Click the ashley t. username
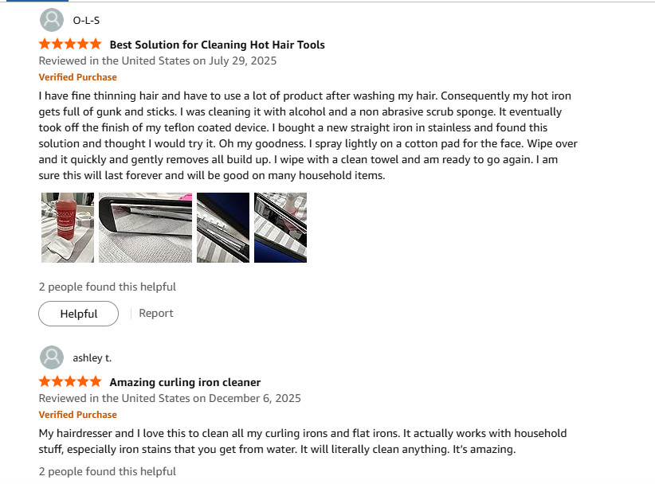 [92, 358]
